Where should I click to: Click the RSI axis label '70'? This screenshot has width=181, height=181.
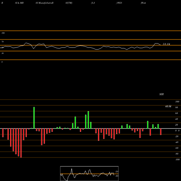pyautogui.click(x=3, y=42)
